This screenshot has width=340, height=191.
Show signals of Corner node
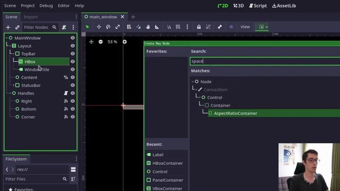(66, 117)
